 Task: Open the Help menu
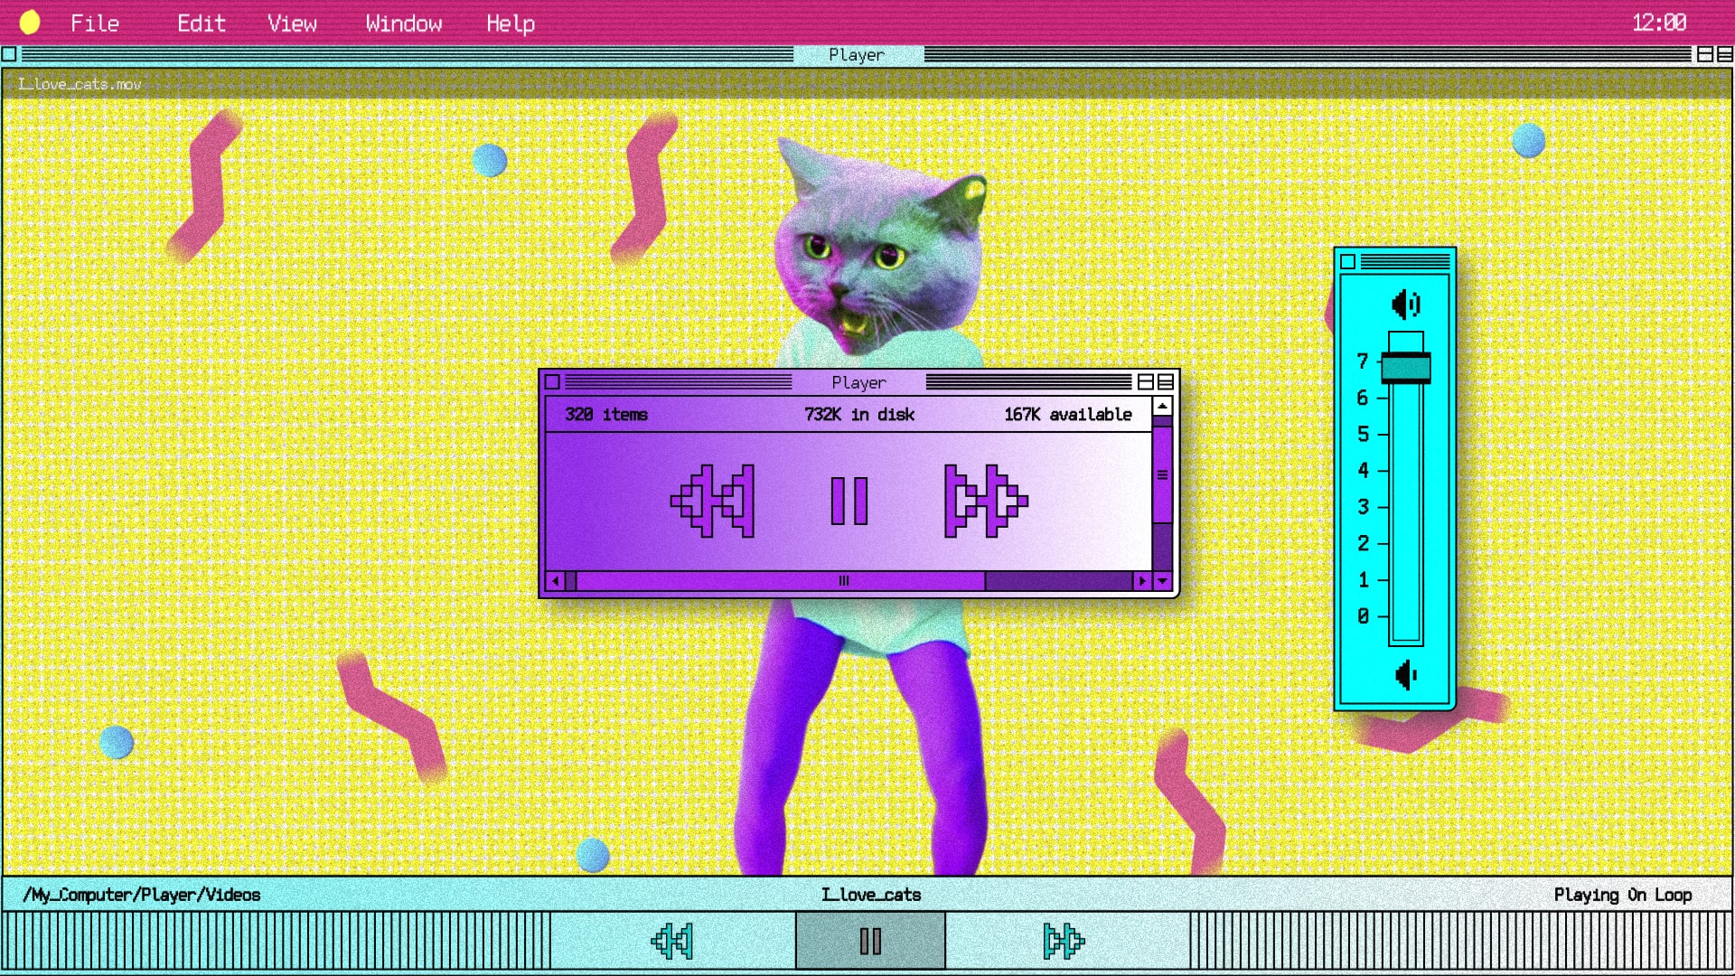(510, 23)
